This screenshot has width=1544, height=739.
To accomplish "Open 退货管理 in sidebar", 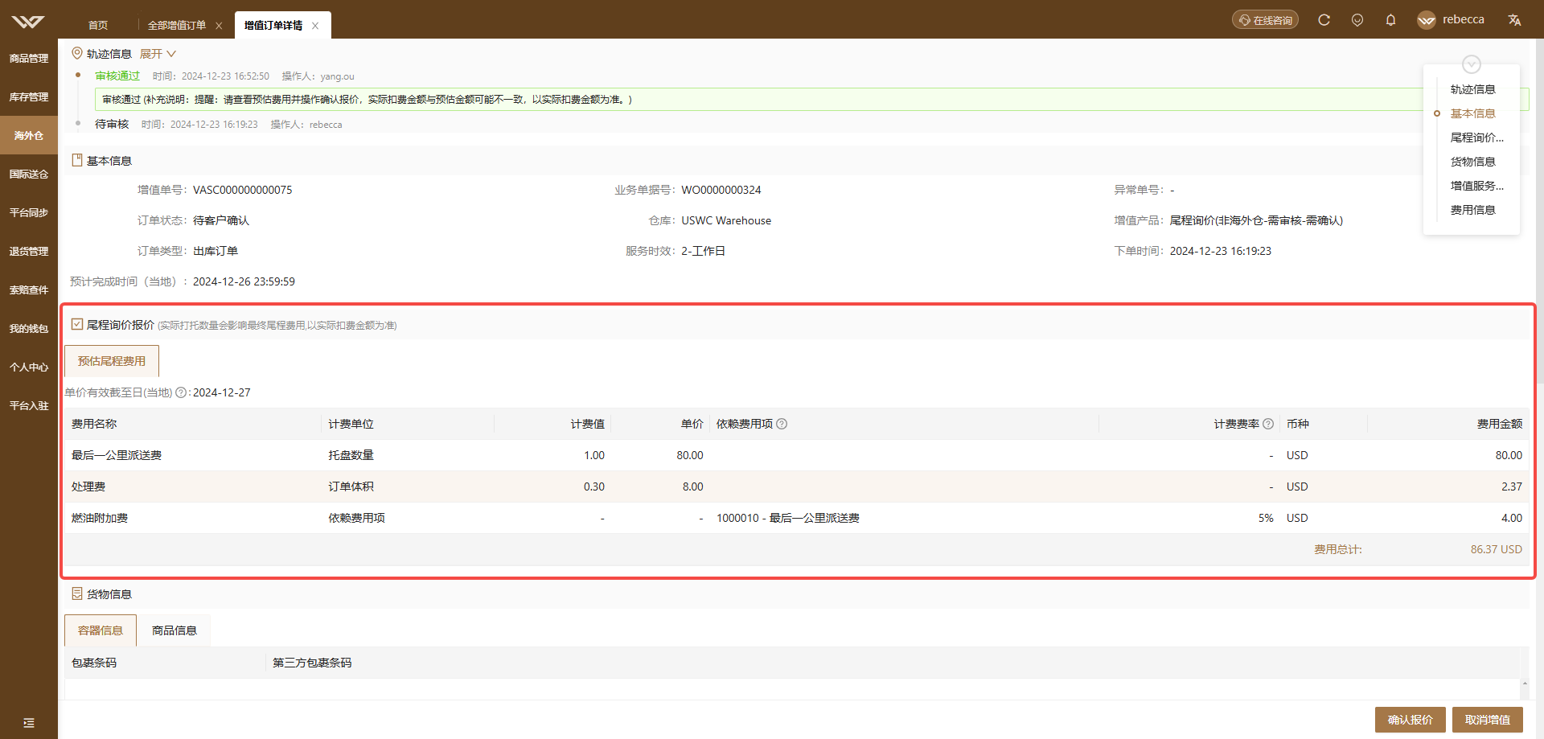I will tap(29, 251).
